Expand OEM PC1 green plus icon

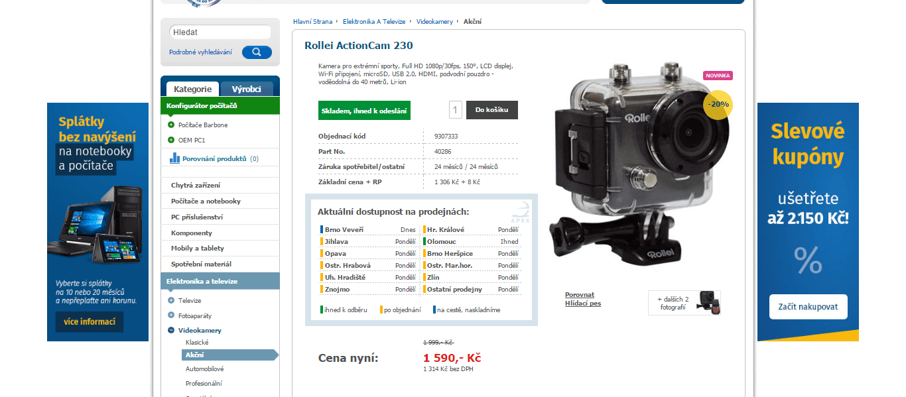[171, 140]
